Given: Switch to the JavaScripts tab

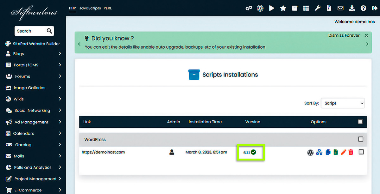Looking at the screenshot, I should (90, 8).
